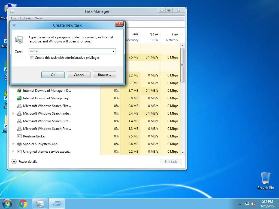Show hidden tray icons arrow
The width and height of the screenshot is (279, 209).
(x=240, y=204)
